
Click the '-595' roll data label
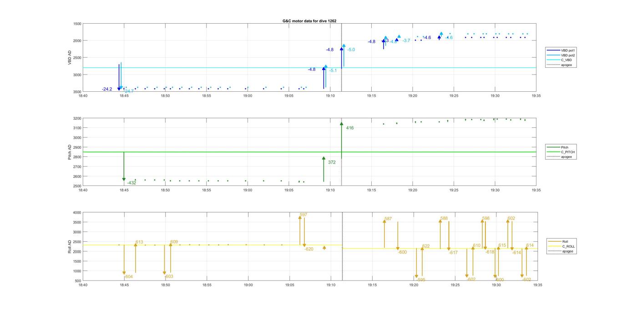click(x=420, y=280)
